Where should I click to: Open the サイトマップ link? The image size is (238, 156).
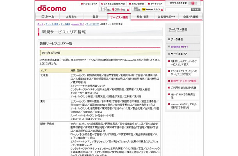click(x=155, y=4)
